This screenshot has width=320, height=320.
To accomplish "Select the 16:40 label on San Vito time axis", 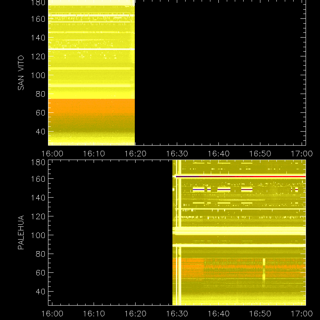I will [218, 154].
